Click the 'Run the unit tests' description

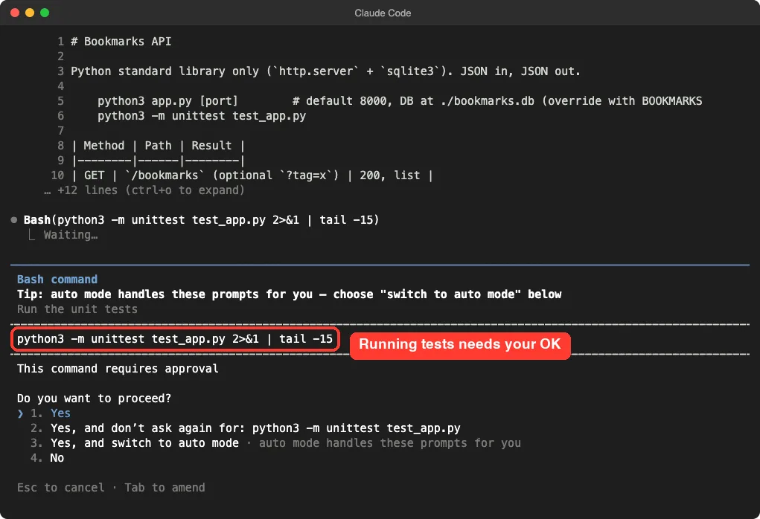pyautogui.click(x=77, y=309)
